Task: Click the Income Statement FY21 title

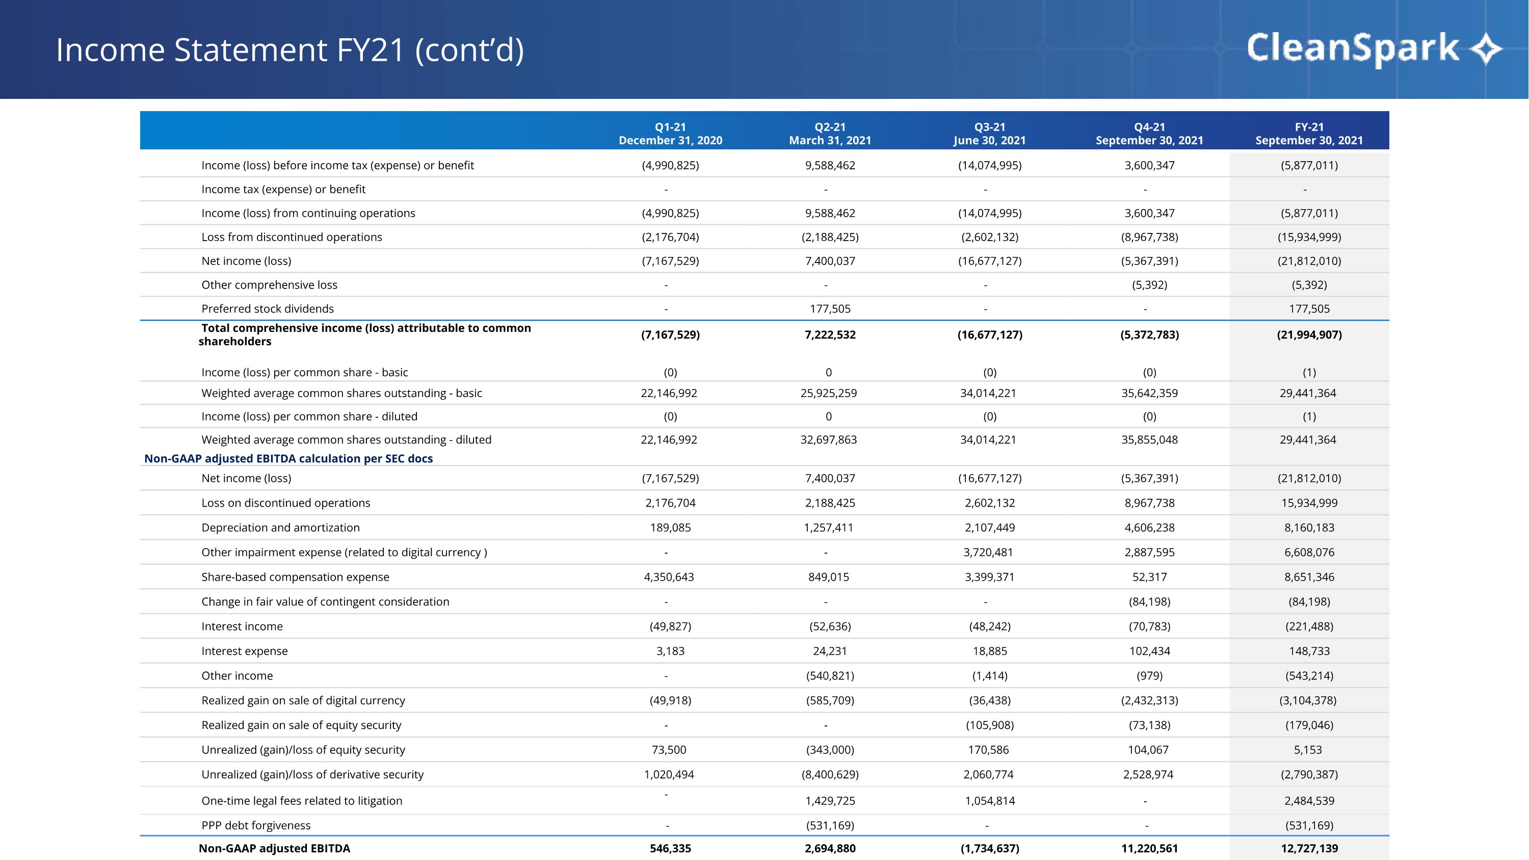Action: tap(289, 50)
